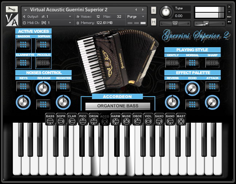Click the minimize instrument view button
The width and height of the screenshot is (236, 184).
coord(229,12)
